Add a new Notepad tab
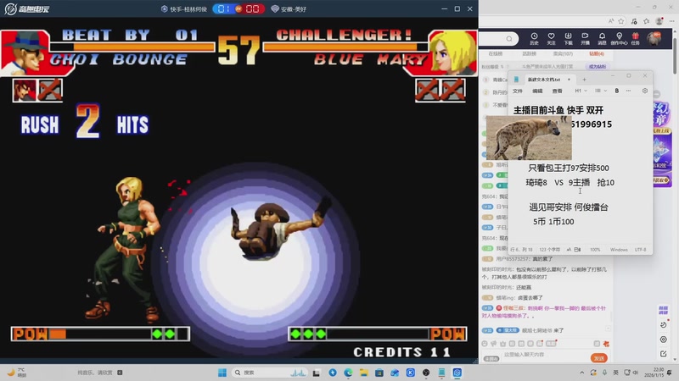679x381 pixels. point(584,80)
